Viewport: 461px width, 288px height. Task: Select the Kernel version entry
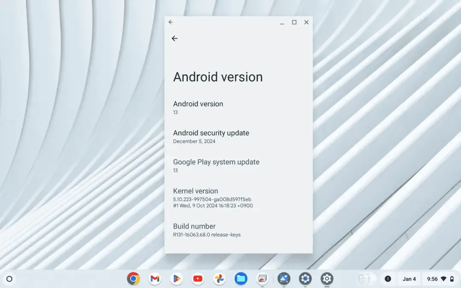tap(239, 198)
